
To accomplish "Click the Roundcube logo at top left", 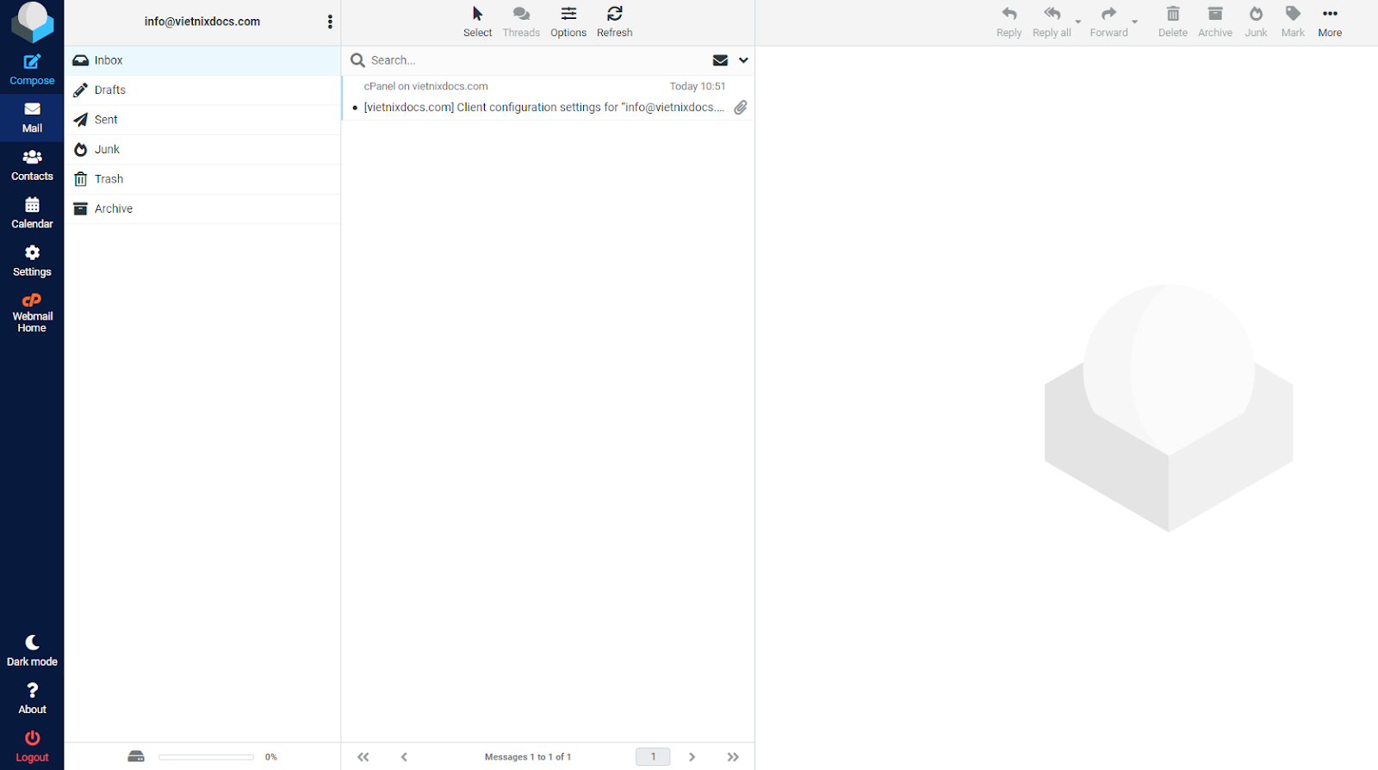I will click(x=32, y=22).
